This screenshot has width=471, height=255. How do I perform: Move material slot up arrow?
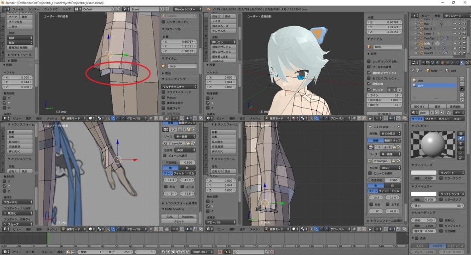462,96
